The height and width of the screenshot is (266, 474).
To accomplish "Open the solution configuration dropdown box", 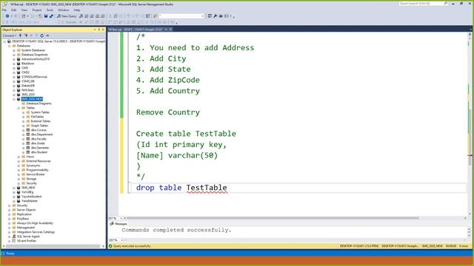I will 181,16.
